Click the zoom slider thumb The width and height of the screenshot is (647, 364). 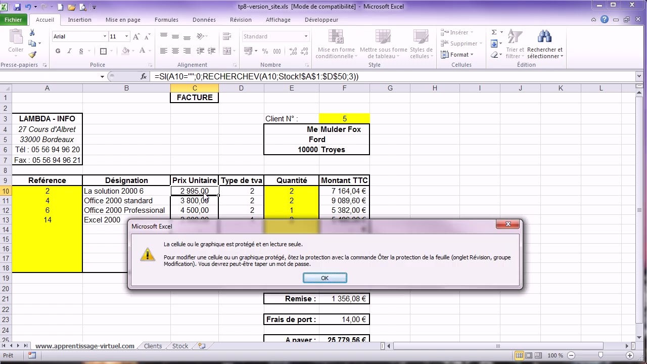click(x=600, y=355)
